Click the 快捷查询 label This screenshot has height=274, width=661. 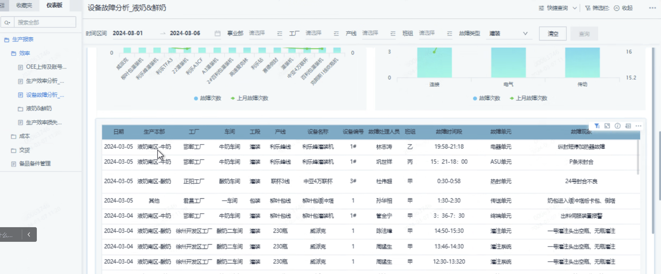coord(557,8)
